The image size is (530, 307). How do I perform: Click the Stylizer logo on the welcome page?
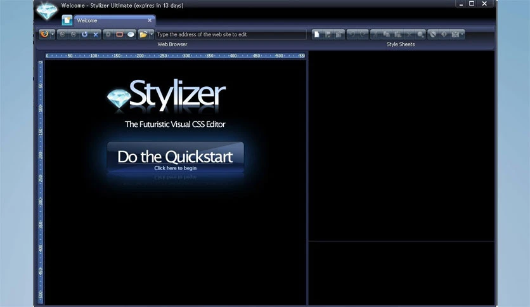(x=166, y=95)
